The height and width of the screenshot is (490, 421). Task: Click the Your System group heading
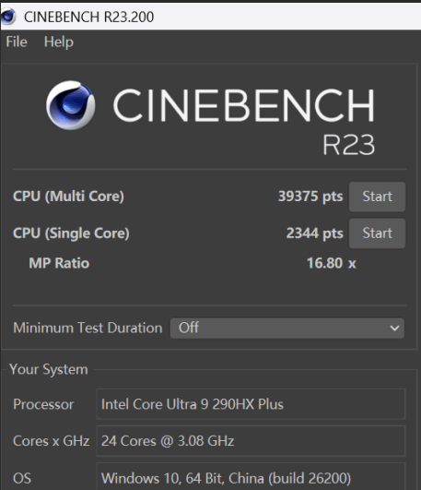(x=49, y=369)
